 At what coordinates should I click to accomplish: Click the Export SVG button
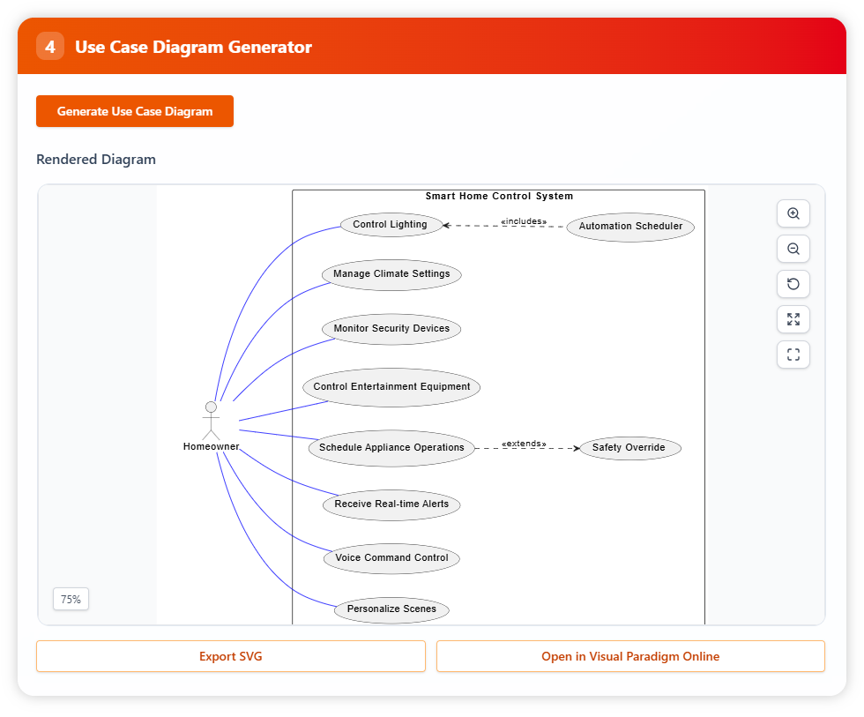230,656
